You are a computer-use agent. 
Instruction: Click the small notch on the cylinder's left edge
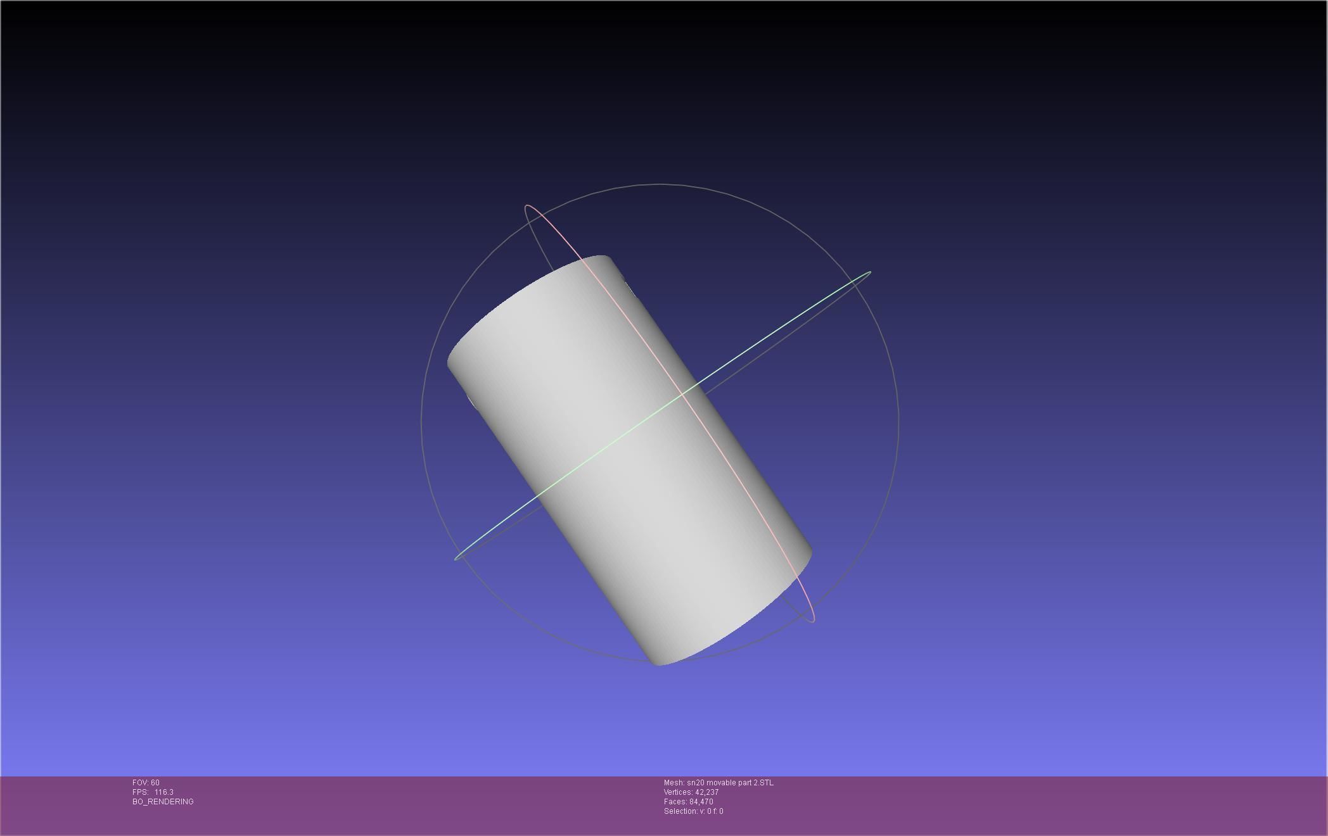(x=471, y=402)
